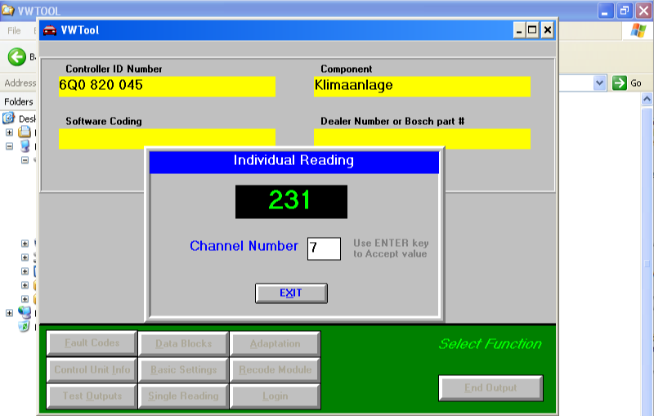
Task: Click the EXIT button in Individual Reading
Action: (x=291, y=293)
